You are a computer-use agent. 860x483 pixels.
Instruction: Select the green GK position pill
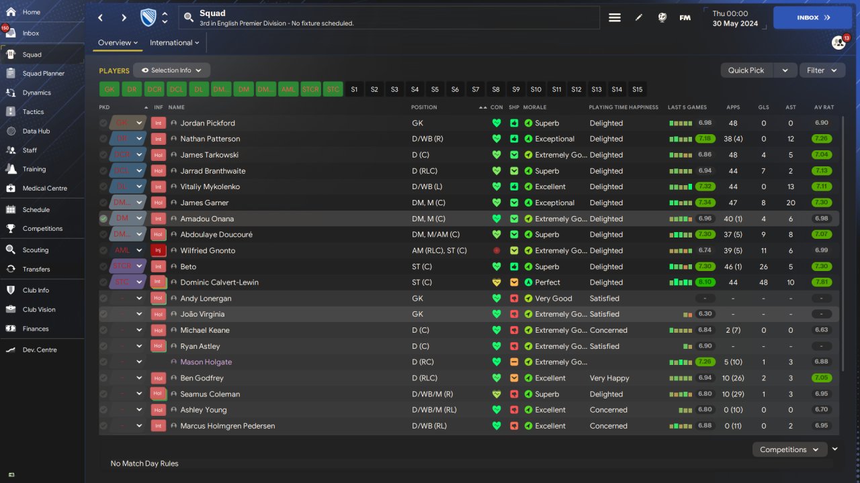coord(110,89)
